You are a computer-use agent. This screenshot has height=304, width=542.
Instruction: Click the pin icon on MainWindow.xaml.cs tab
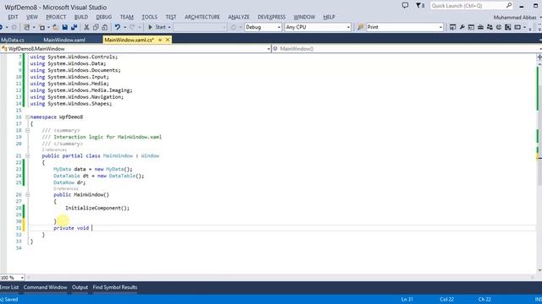(160, 40)
